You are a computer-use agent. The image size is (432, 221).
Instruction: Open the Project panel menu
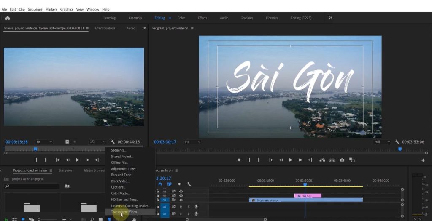[x=51, y=170]
